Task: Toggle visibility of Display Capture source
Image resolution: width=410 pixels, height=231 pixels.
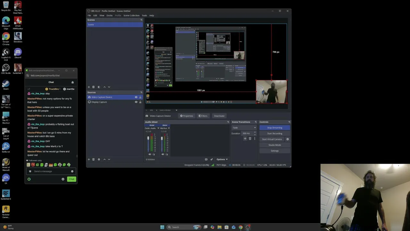Action: [x=136, y=102]
